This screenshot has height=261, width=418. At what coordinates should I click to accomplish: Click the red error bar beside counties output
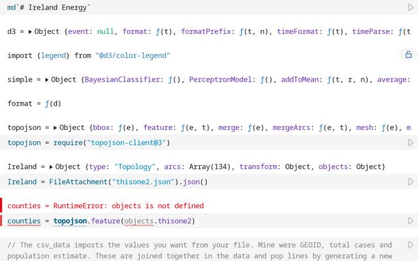(x=2, y=205)
